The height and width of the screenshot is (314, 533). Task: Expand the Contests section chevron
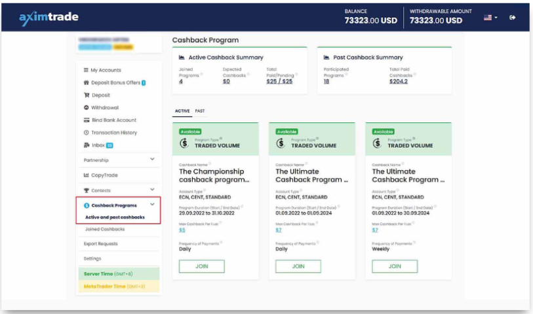pyautogui.click(x=152, y=190)
